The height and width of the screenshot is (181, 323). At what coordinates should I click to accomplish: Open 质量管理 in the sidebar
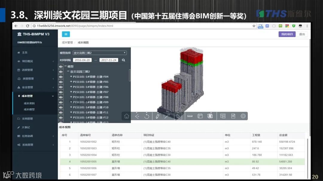pyautogui.click(x=28, y=79)
